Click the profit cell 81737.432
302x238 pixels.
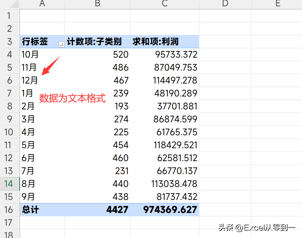(165, 197)
